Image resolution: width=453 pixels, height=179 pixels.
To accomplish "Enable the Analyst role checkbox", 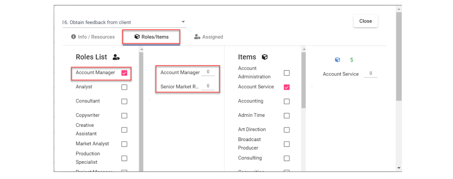I will [124, 87].
